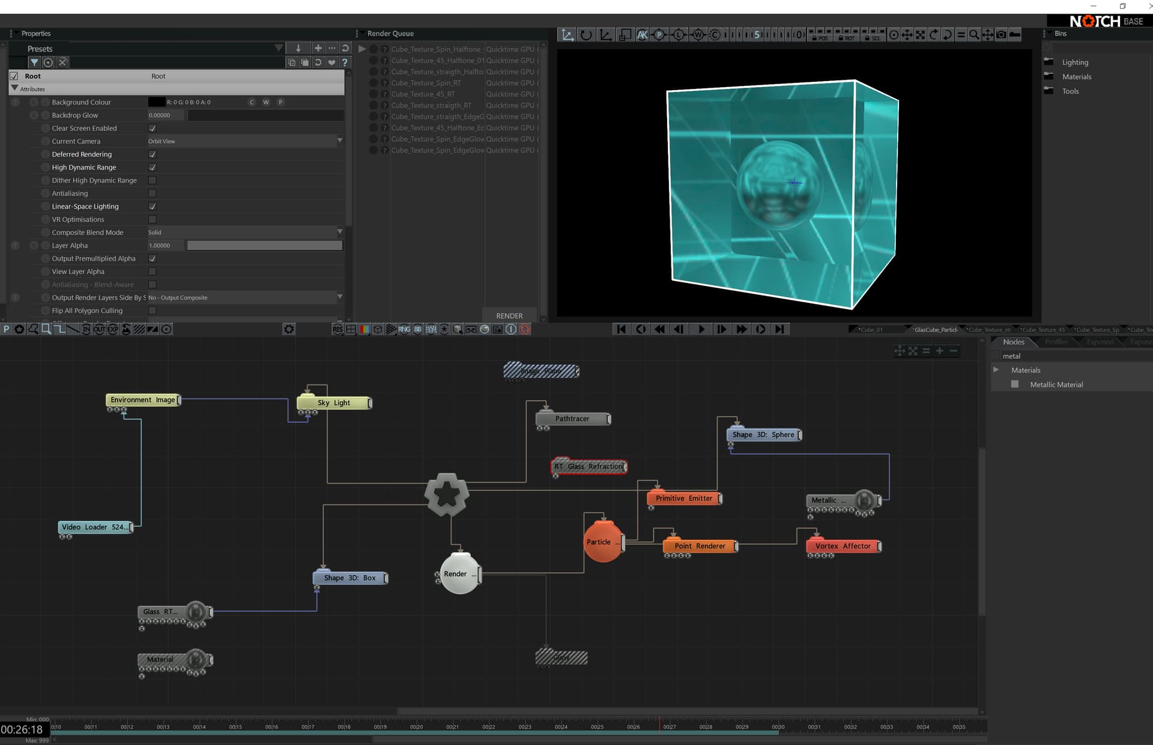The height and width of the screenshot is (745, 1153).
Task: Click the rotate tool icon in viewport toolbar
Action: coord(586,35)
